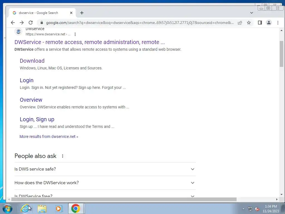Open network status tray icon
Image resolution: width=285 pixels, height=214 pixels.
coord(250,209)
